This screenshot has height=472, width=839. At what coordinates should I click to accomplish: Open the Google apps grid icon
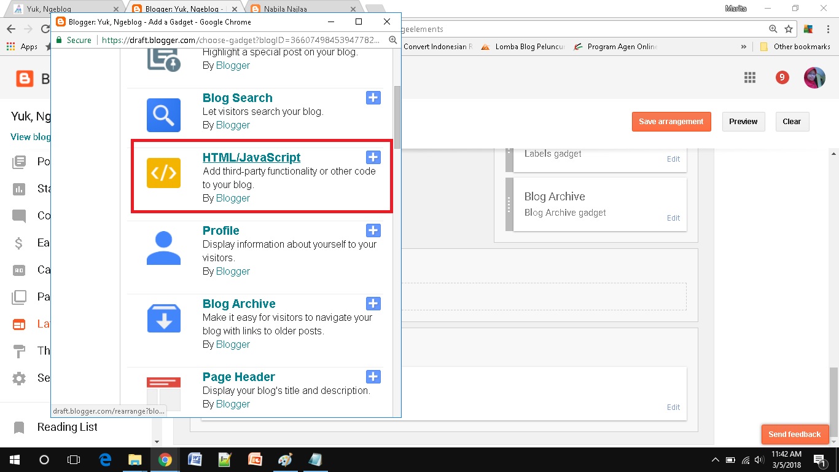click(749, 77)
